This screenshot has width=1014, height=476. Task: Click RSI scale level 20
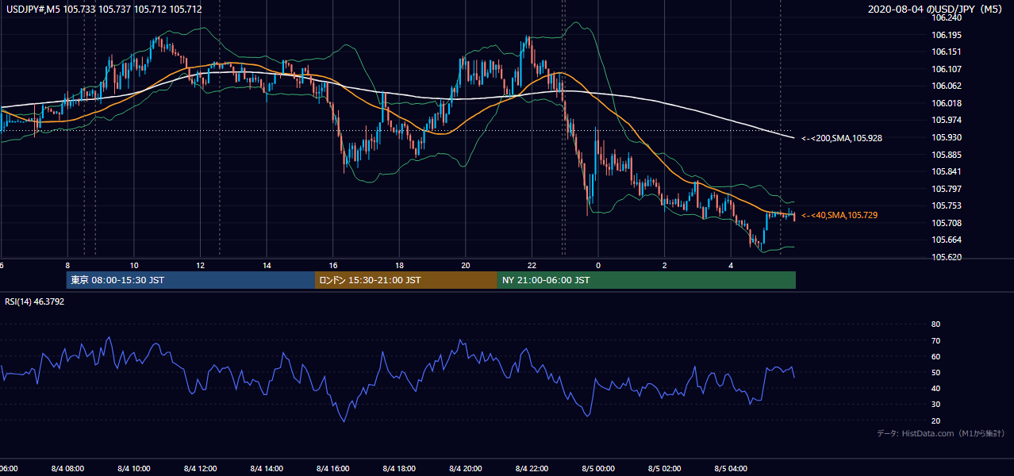click(936, 420)
